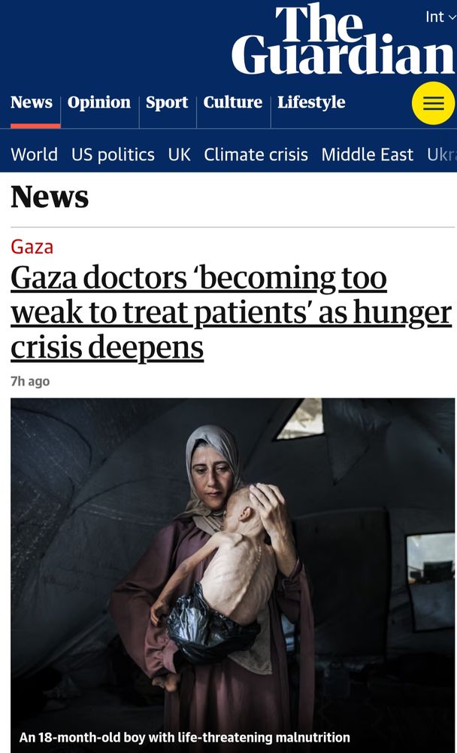Click the News section heading

coord(50,197)
